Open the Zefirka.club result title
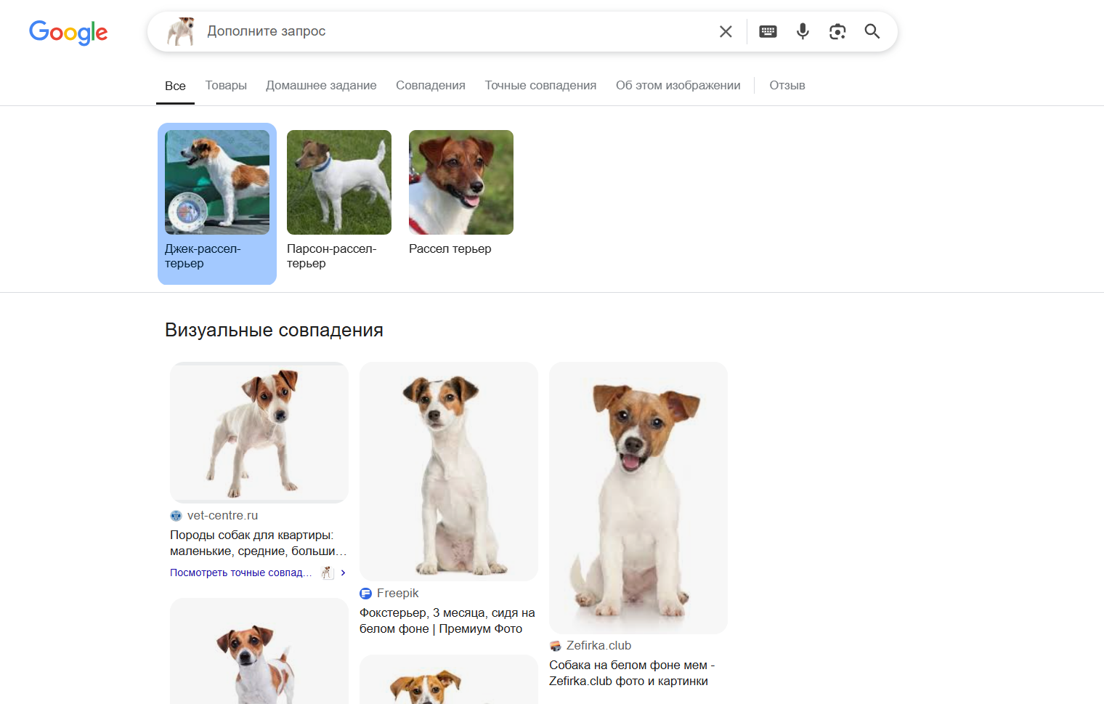 pyautogui.click(x=631, y=673)
